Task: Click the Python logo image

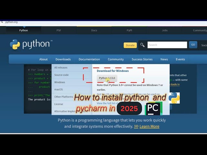Action: tap(31, 44)
